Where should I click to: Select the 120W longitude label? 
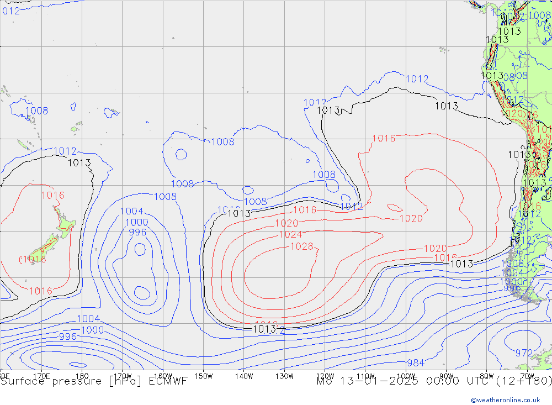tap(325, 376)
